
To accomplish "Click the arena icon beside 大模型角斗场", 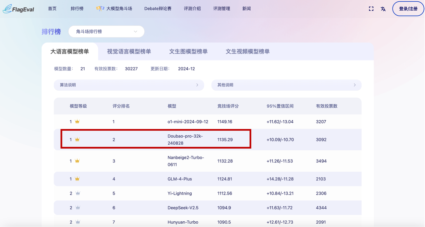I will tap(100, 9).
